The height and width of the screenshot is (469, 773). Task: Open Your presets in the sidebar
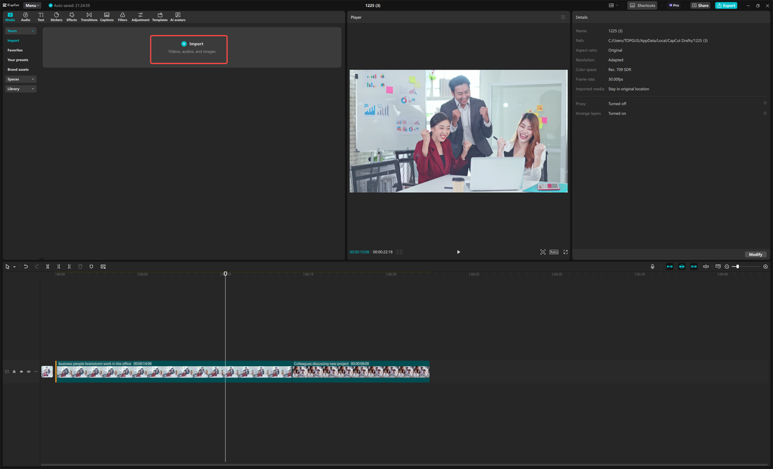coord(18,60)
